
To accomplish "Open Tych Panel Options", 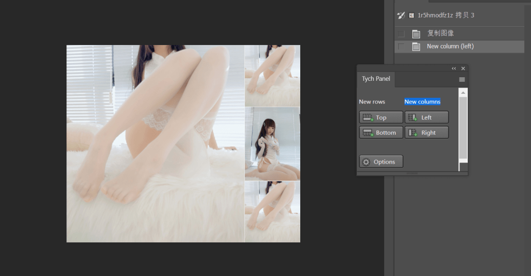I will (381, 162).
